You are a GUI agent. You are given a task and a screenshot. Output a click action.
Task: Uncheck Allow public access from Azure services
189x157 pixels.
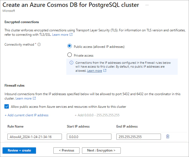pyautogui.click(x=7, y=106)
